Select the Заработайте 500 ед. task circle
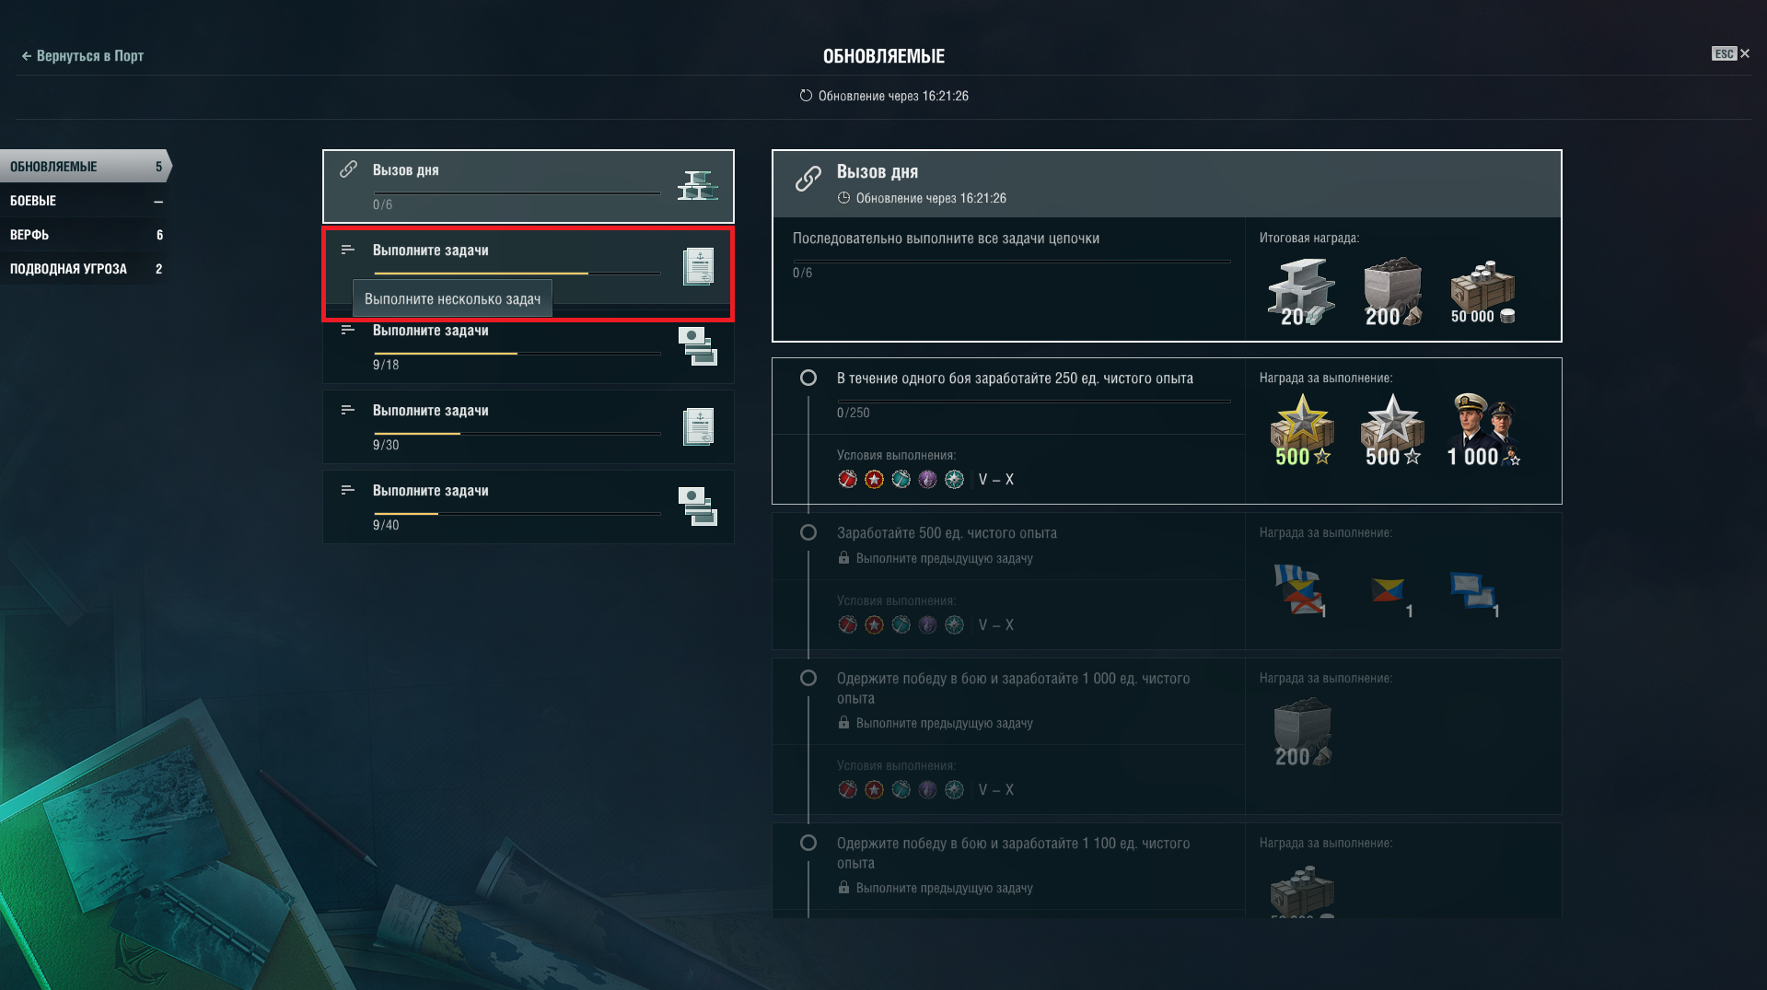1767x990 pixels. (808, 532)
